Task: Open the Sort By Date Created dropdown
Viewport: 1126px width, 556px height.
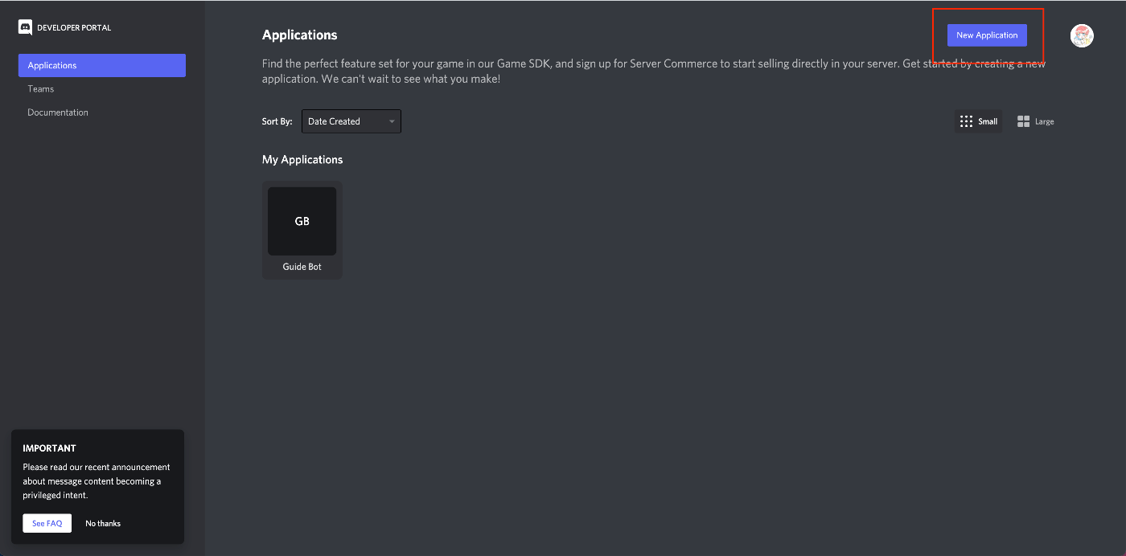Action: [351, 121]
